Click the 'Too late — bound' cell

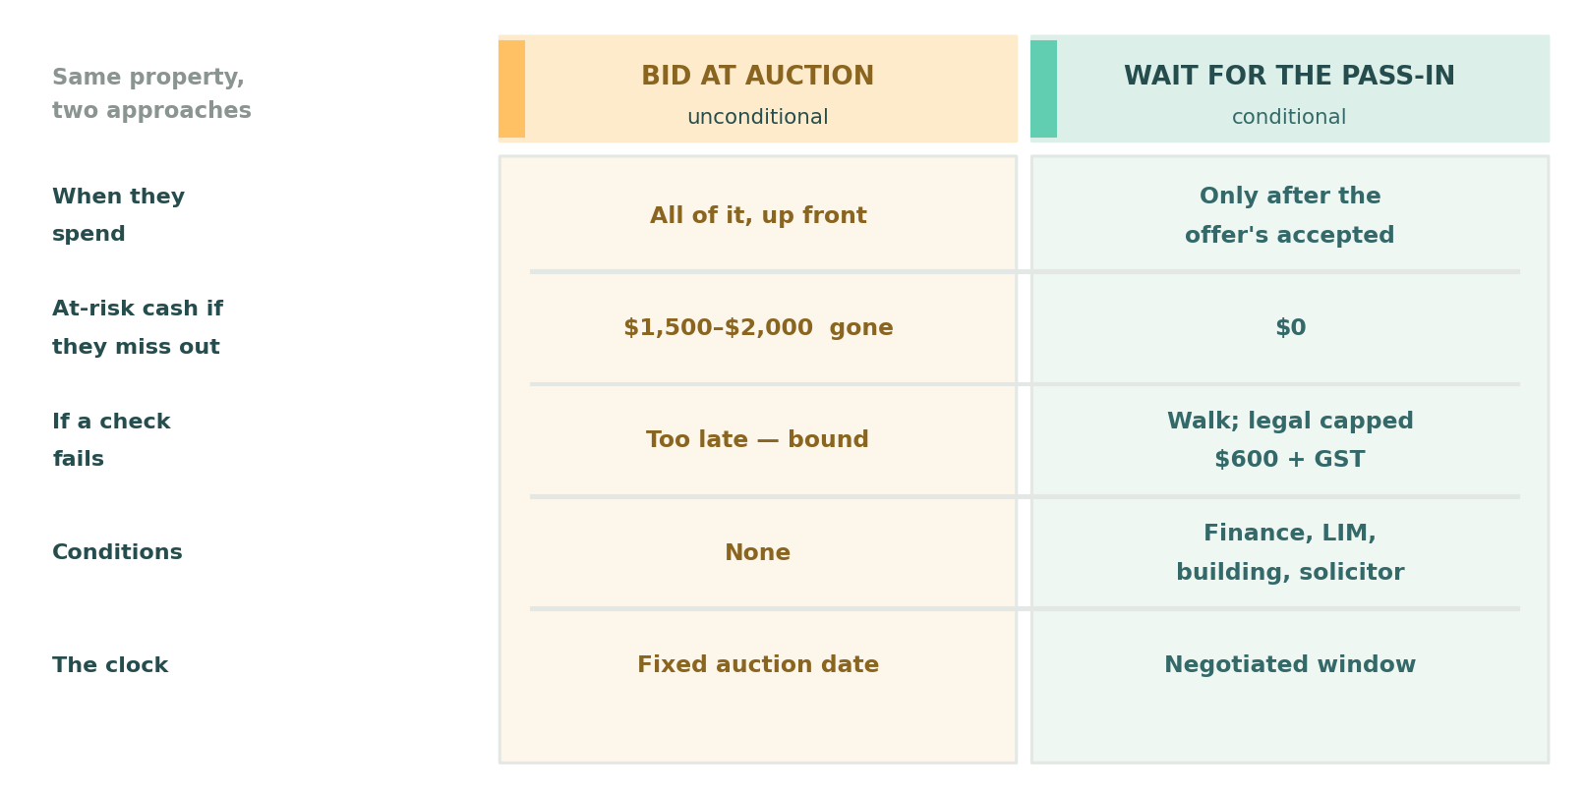[757, 440]
